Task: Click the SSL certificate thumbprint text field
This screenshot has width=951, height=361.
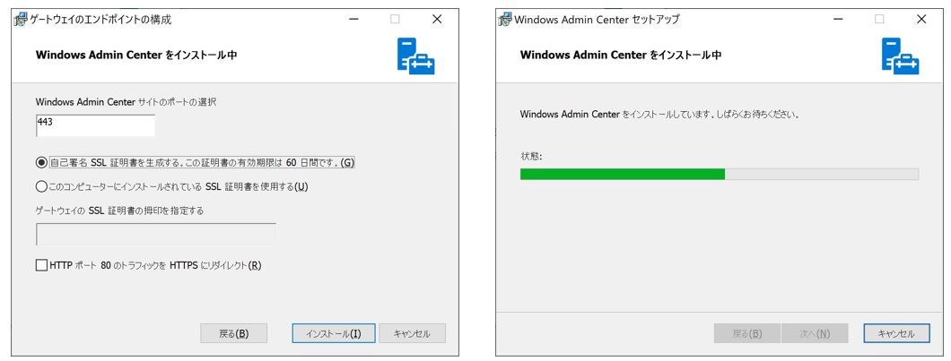Action: click(x=155, y=235)
